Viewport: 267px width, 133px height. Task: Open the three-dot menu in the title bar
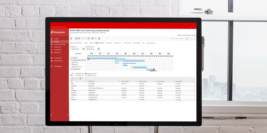tap(183, 27)
